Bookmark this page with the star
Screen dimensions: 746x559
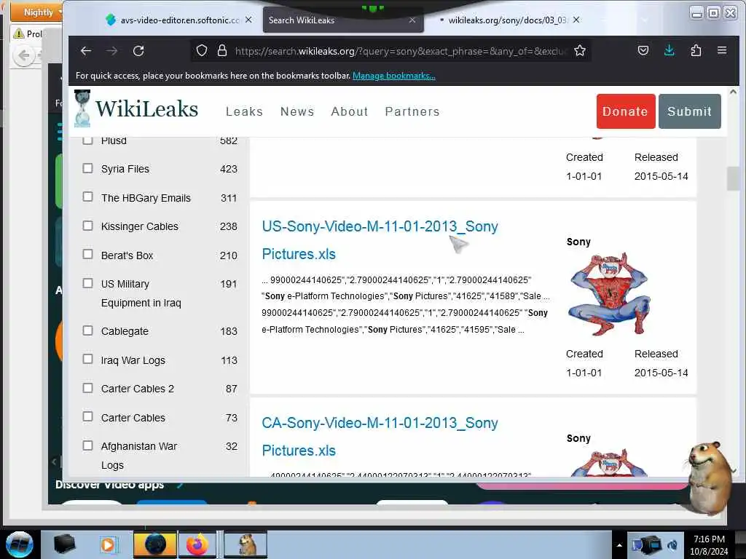pyautogui.click(x=579, y=50)
